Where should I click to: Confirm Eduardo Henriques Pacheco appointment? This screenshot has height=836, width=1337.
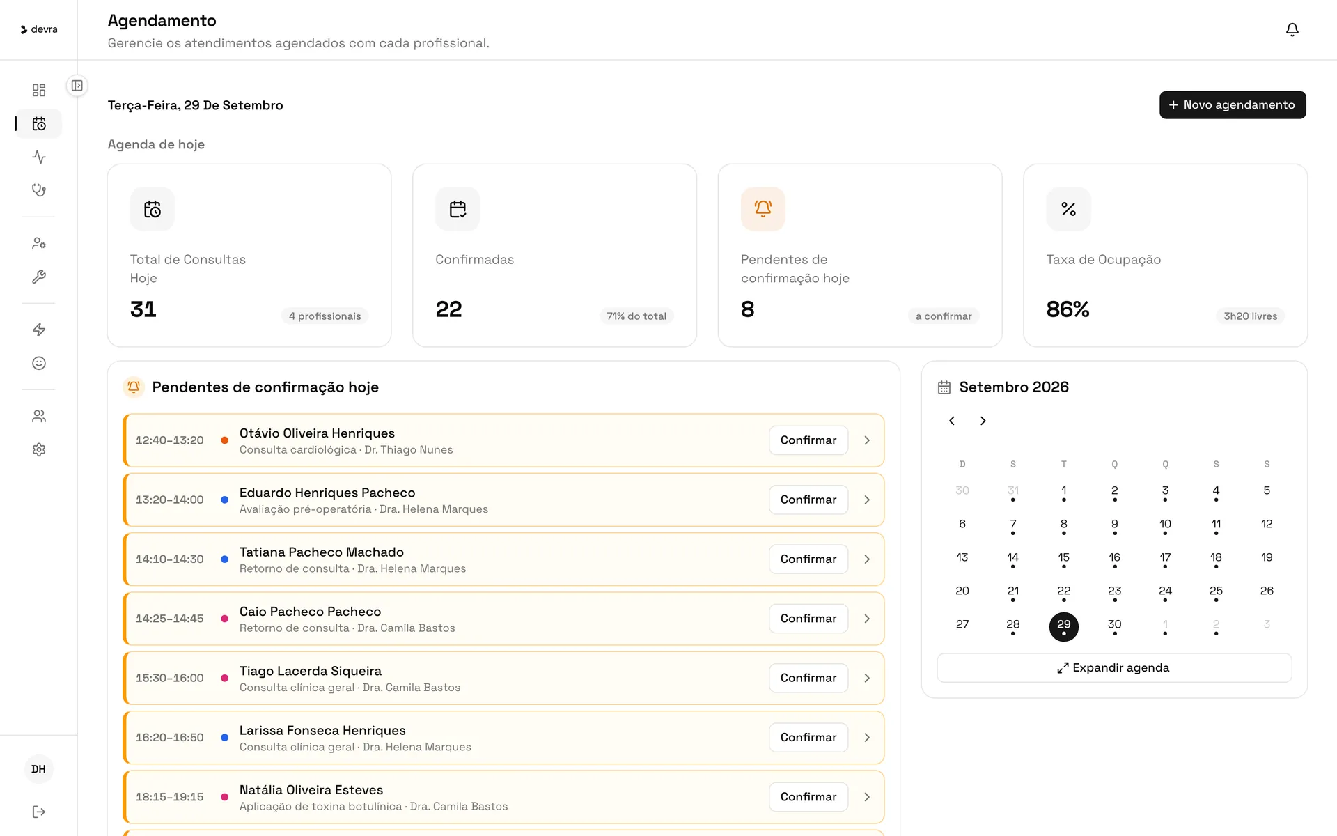point(808,500)
